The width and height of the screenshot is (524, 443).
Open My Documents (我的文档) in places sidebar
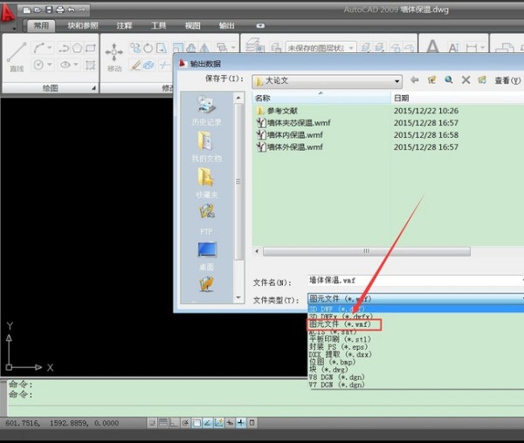(206, 147)
